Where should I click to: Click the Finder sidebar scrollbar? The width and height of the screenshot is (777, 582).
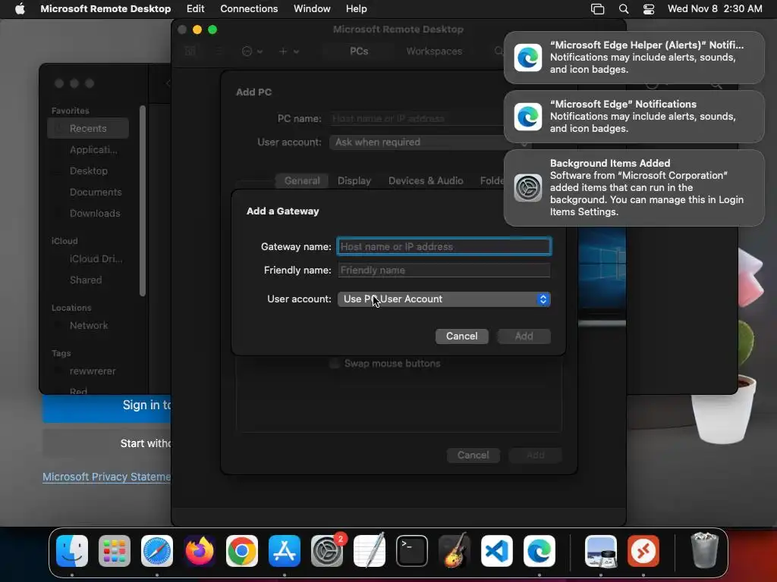click(143, 201)
